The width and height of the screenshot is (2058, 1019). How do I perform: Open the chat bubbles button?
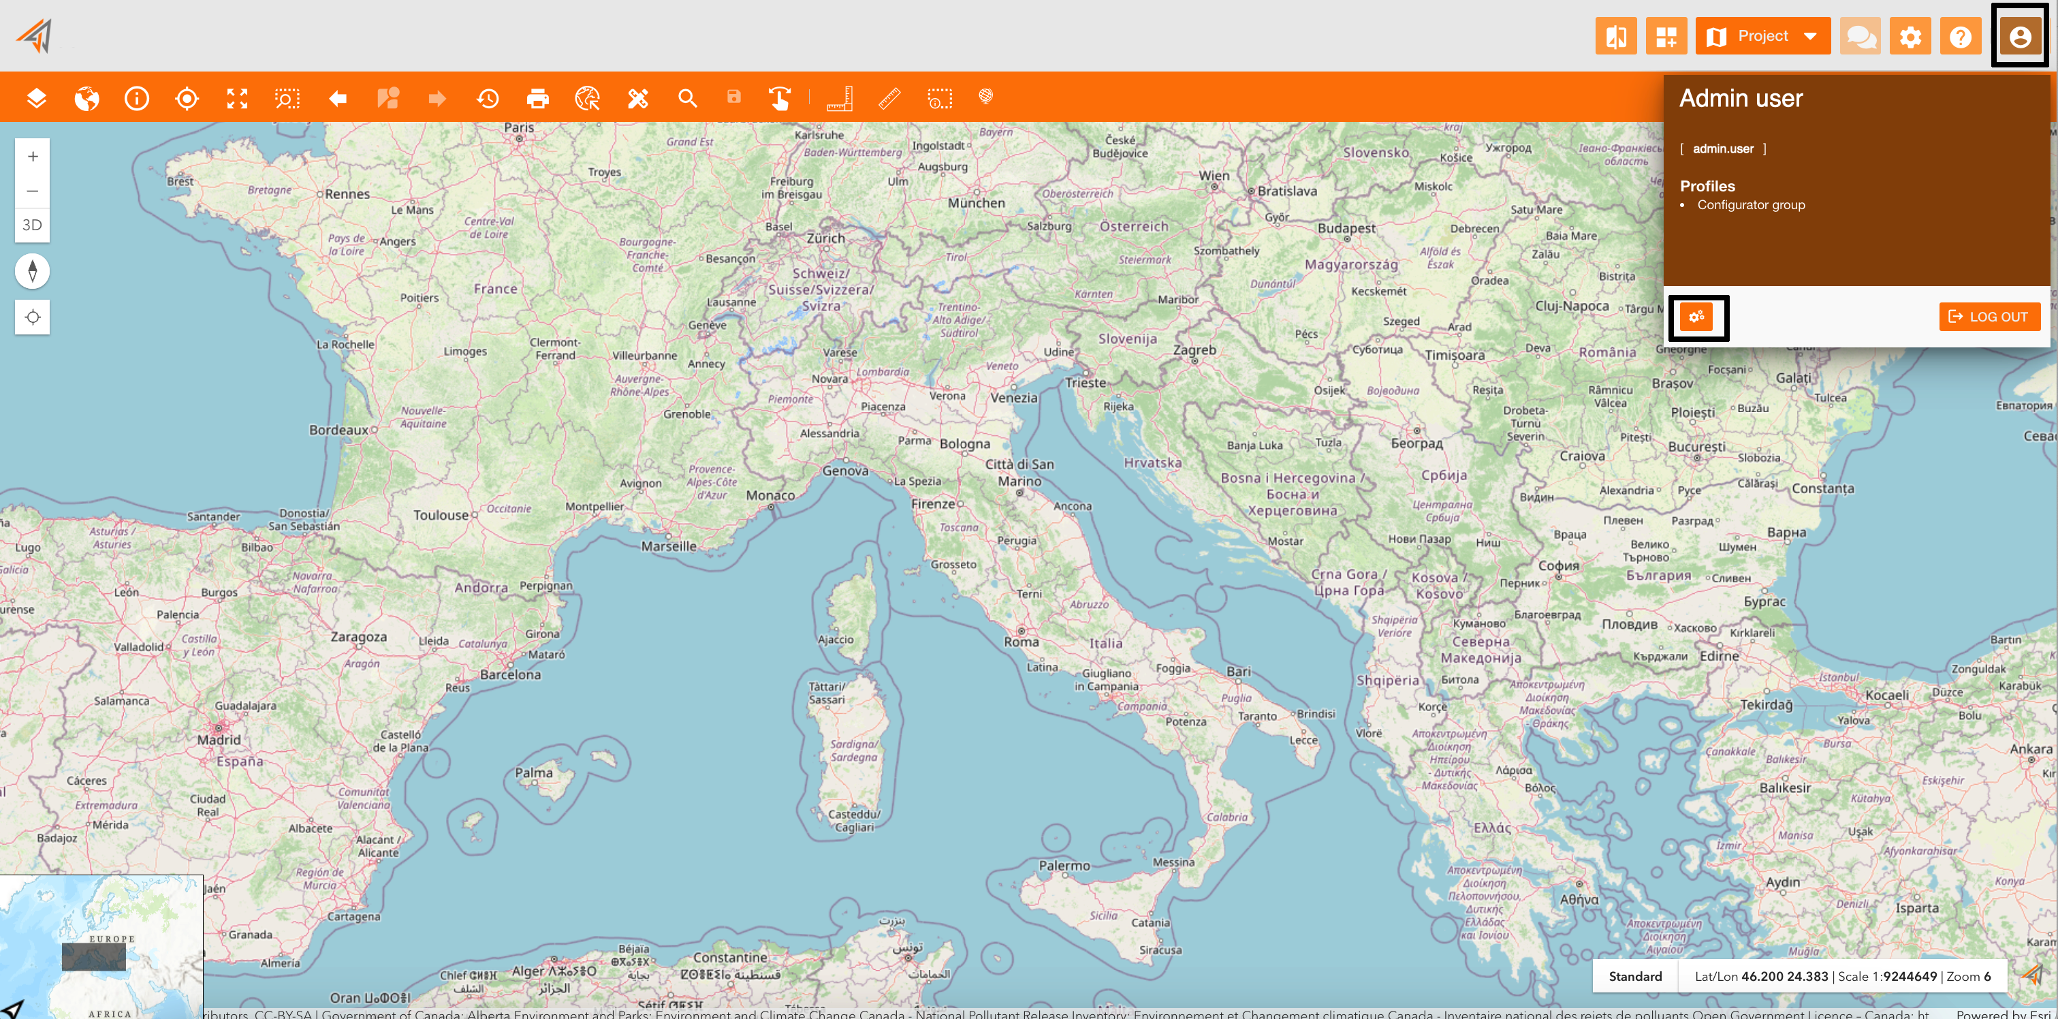point(1860,36)
